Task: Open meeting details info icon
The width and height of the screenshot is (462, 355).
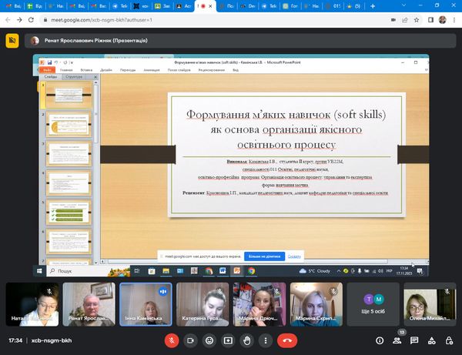Action: tap(380, 340)
